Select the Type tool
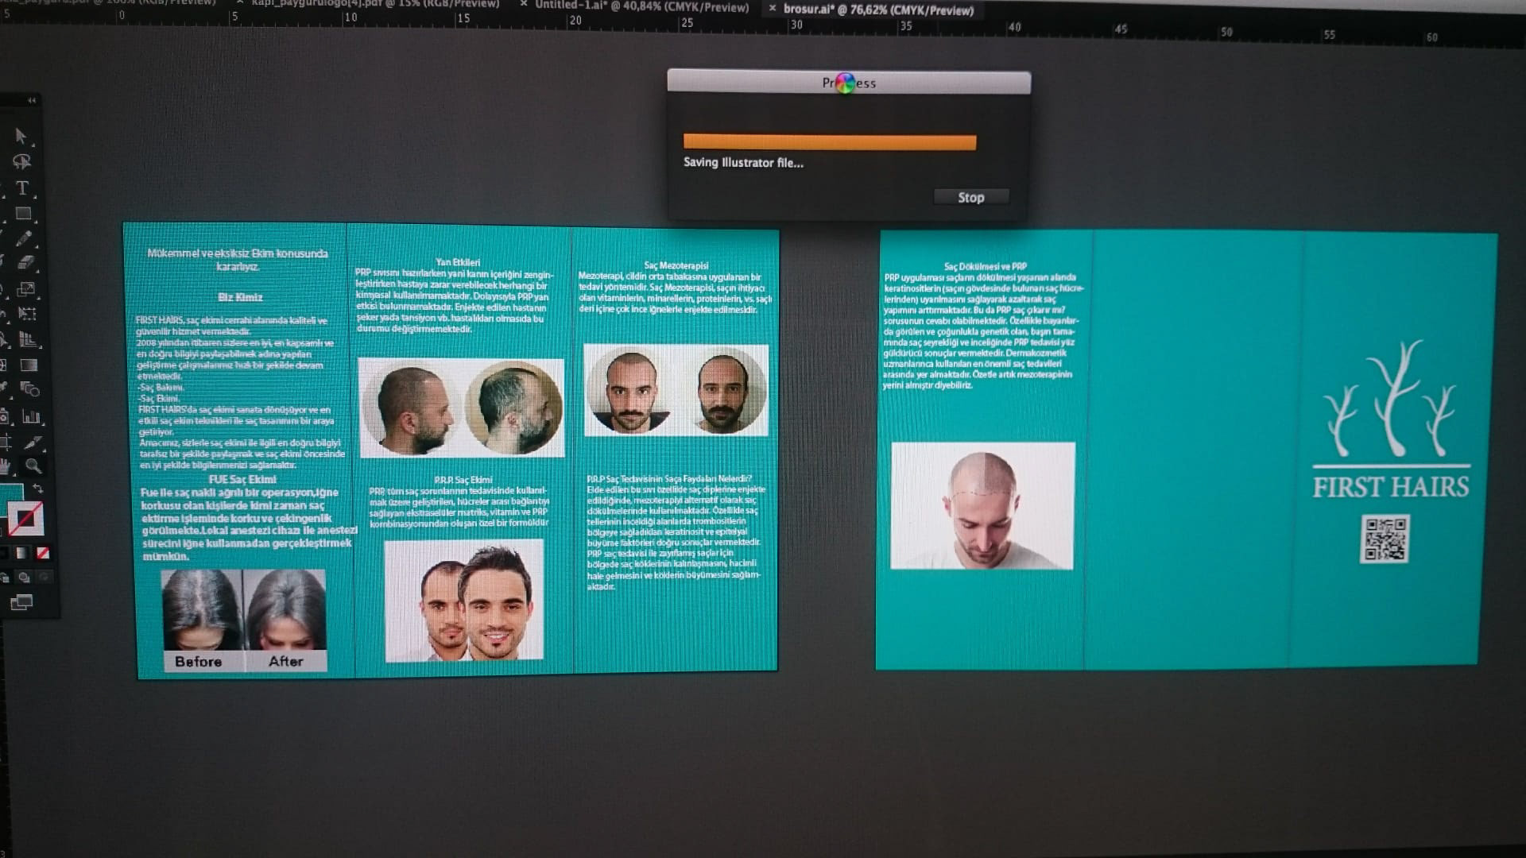 tap(22, 188)
